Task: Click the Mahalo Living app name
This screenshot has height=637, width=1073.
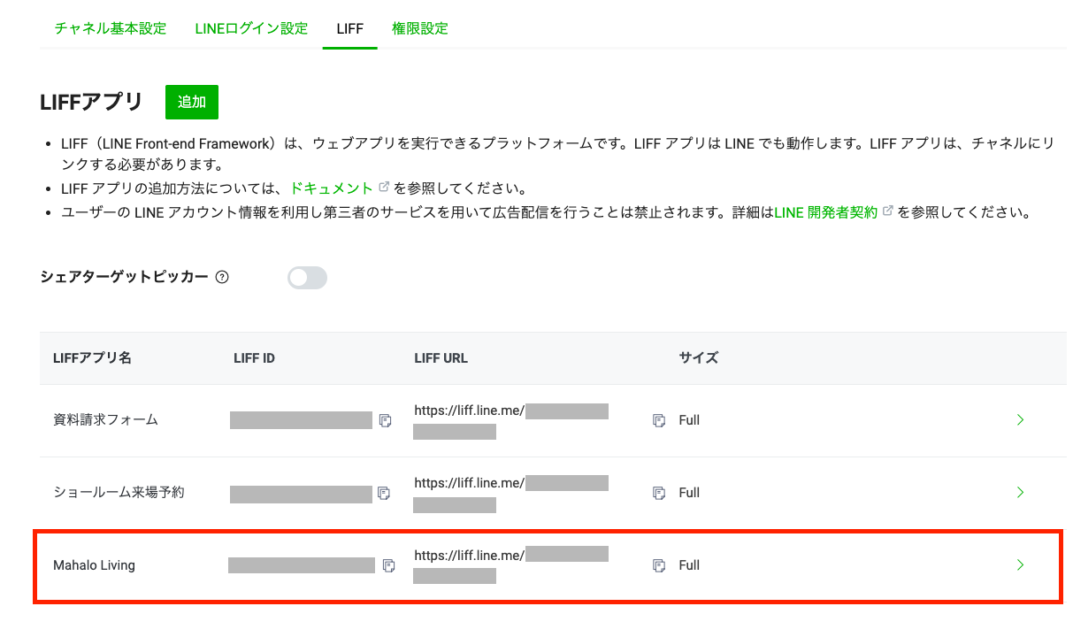Action: pyautogui.click(x=95, y=564)
